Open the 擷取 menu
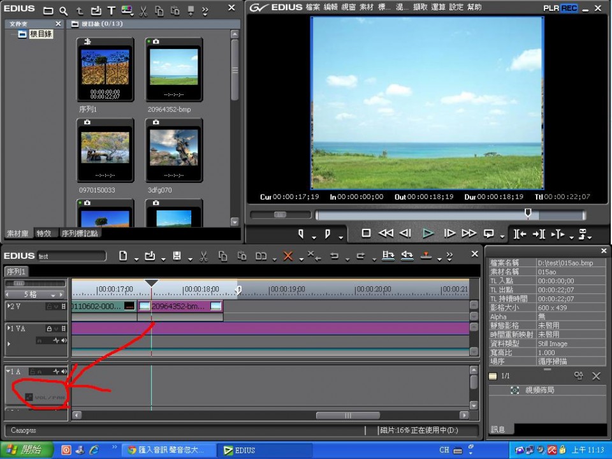Screen dimensions: 612x459 (x=420, y=8)
